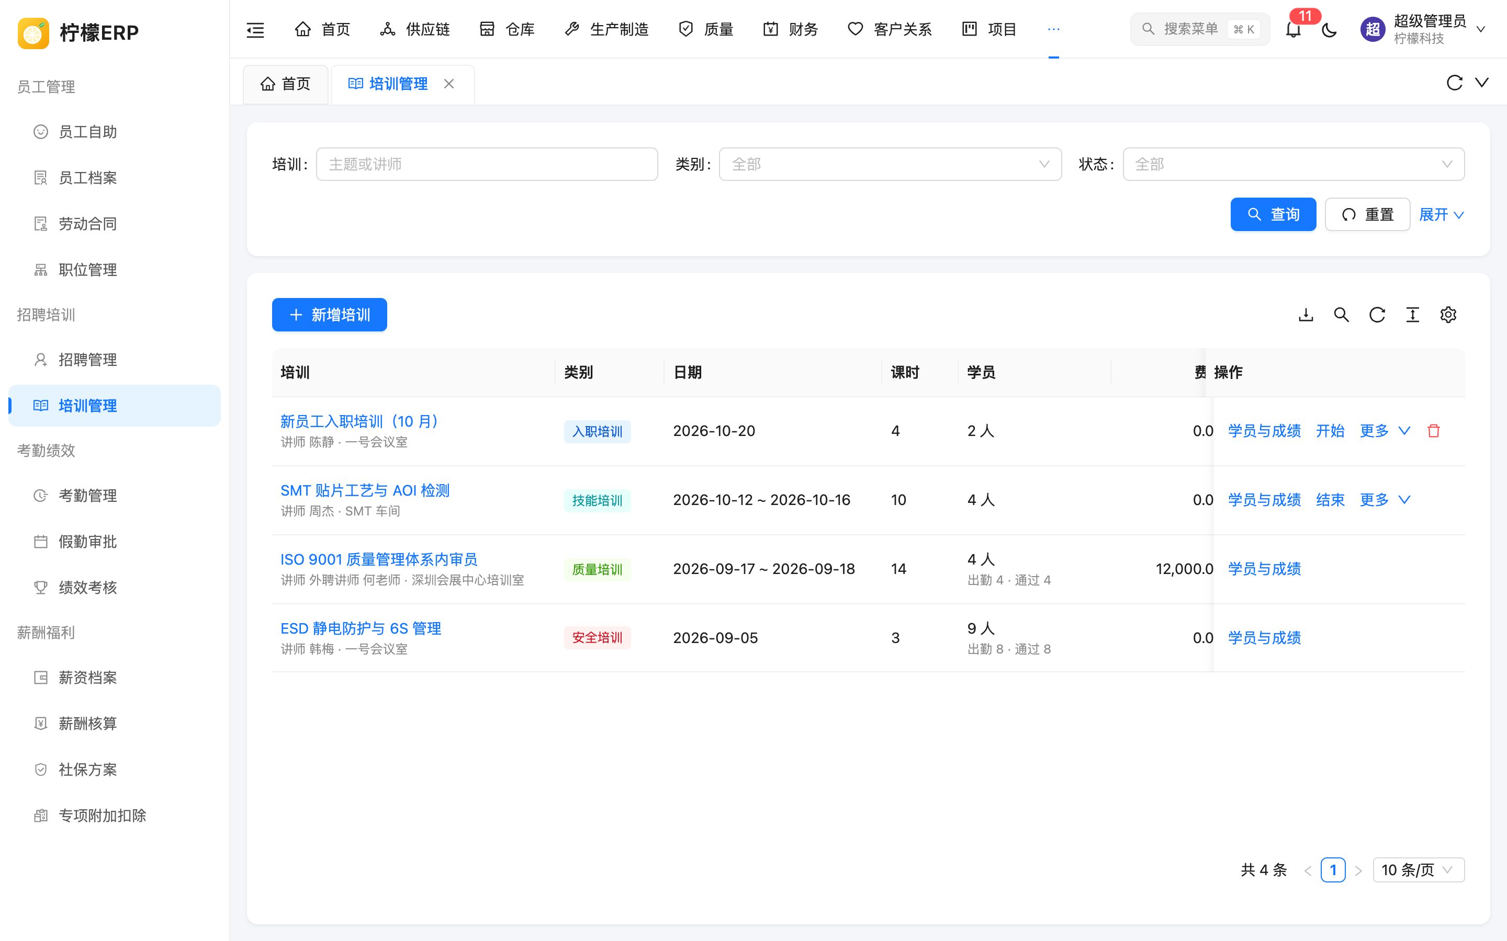
Task: Open 财务 top menu
Action: pos(790,29)
